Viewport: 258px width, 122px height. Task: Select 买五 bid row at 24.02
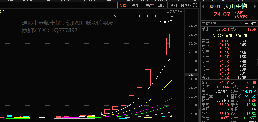229,77
